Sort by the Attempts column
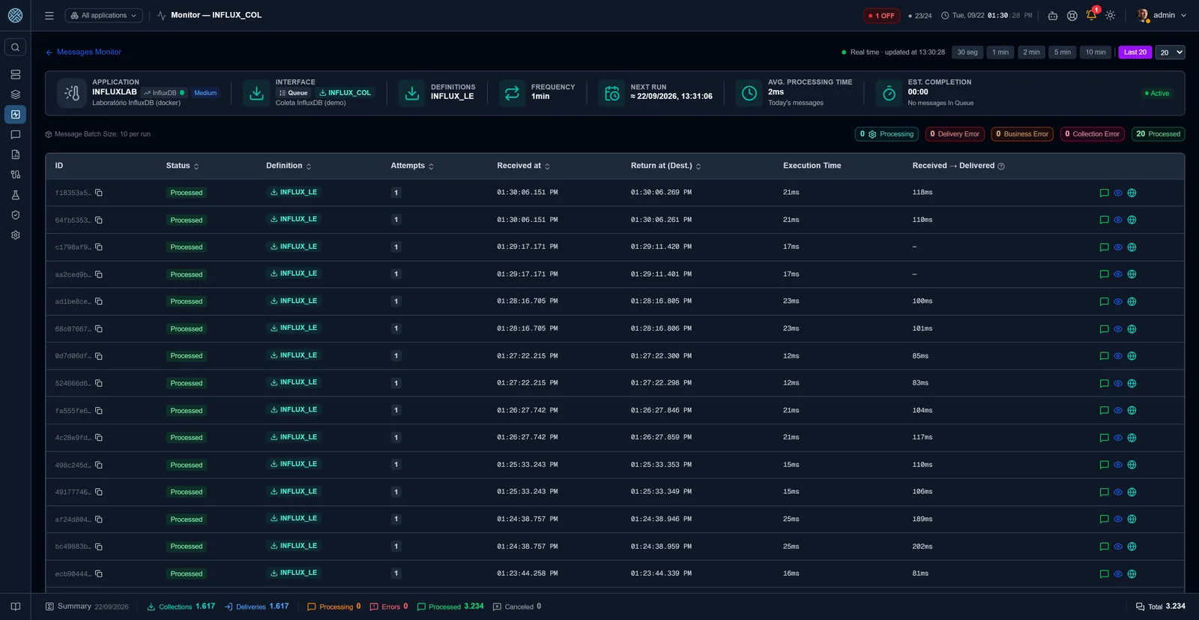This screenshot has height=620, width=1199. click(x=412, y=166)
